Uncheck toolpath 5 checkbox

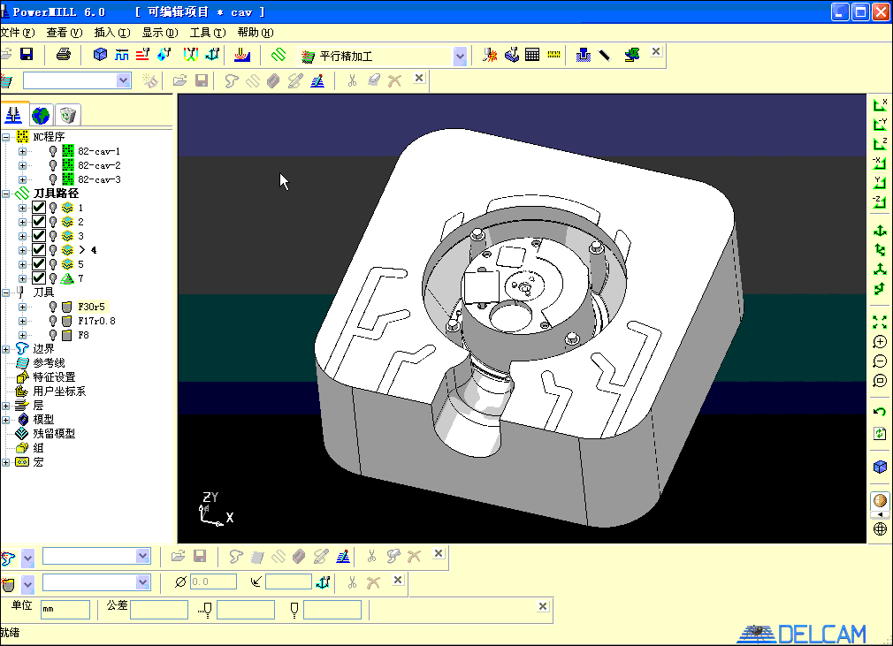[x=39, y=264]
